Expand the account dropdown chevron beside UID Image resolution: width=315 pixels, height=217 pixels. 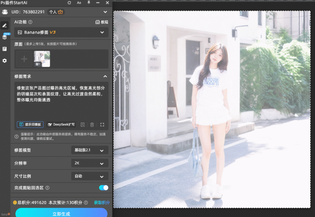pos(105,12)
